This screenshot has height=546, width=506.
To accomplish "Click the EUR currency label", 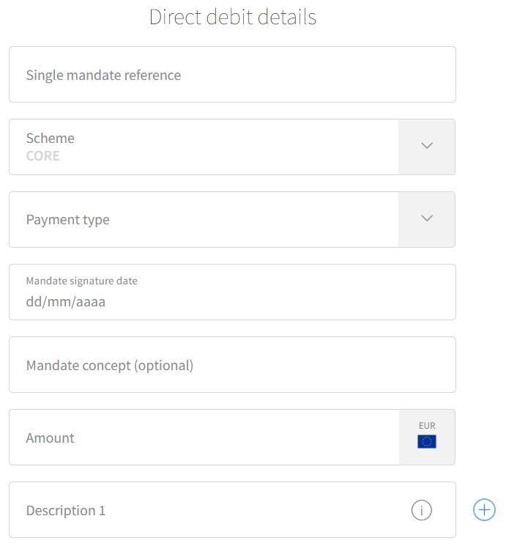I will point(427,426).
